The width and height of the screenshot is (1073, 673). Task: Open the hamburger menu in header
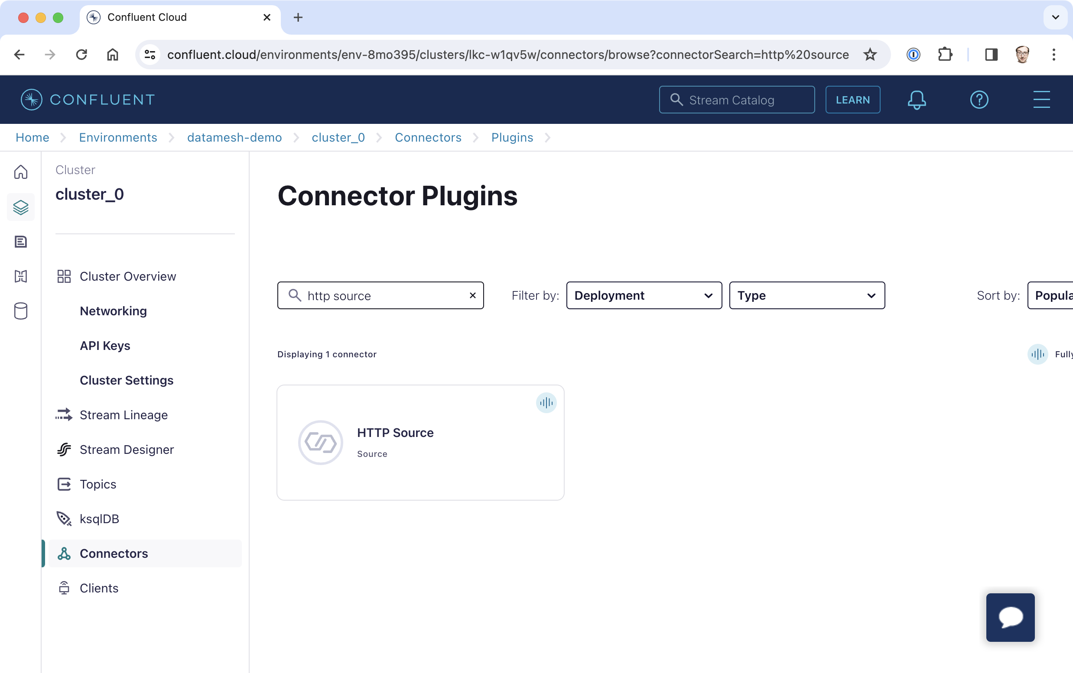[1041, 100]
